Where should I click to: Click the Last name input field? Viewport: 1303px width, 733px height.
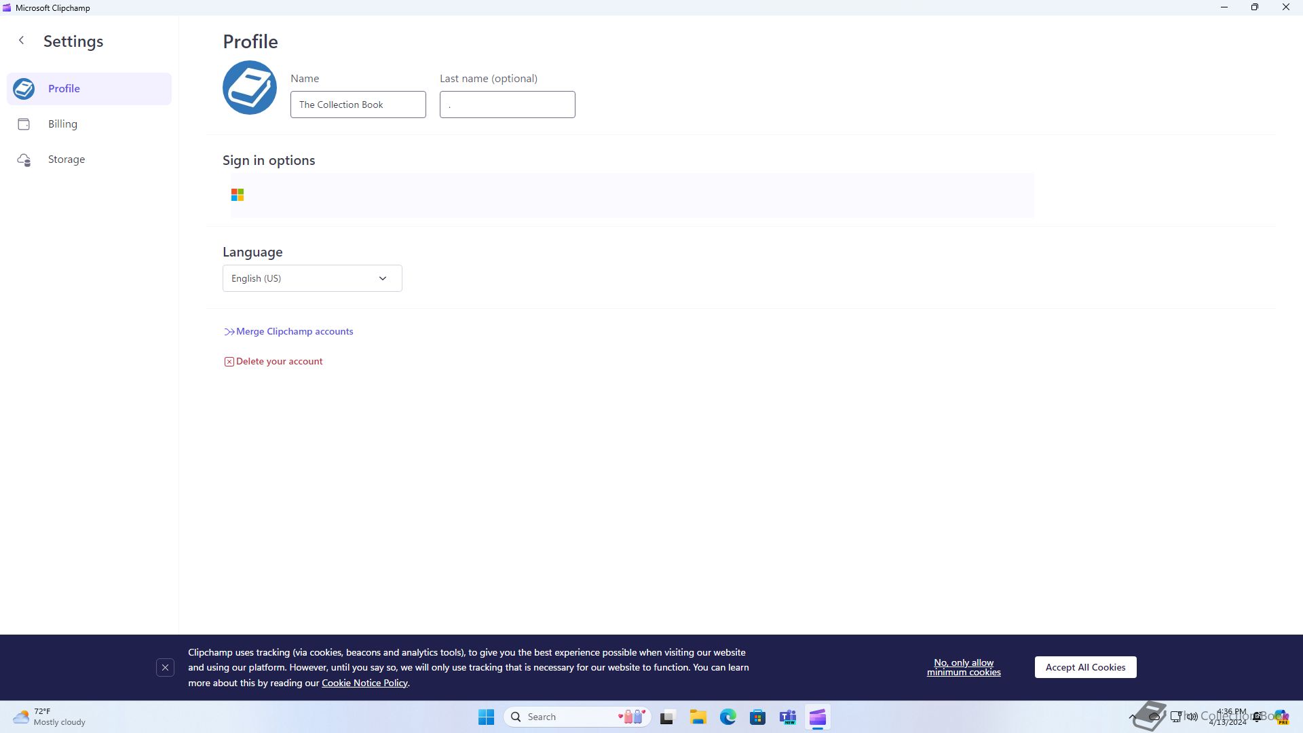coord(508,105)
